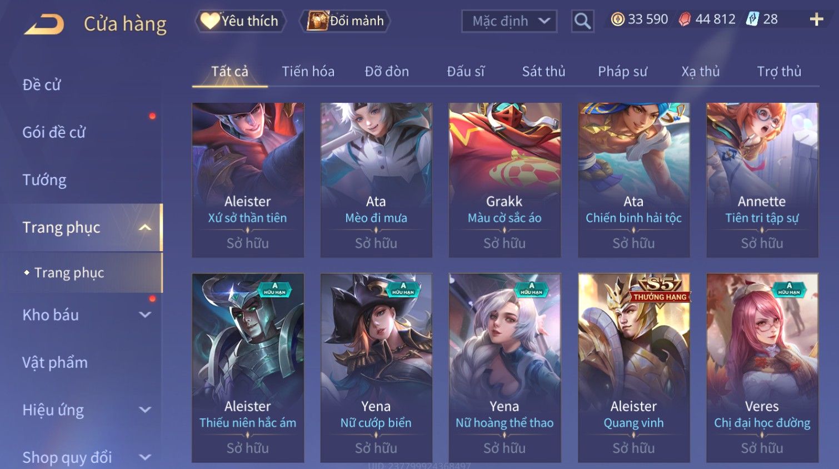Expand the Shop quy đổi section

click(145, 457)
